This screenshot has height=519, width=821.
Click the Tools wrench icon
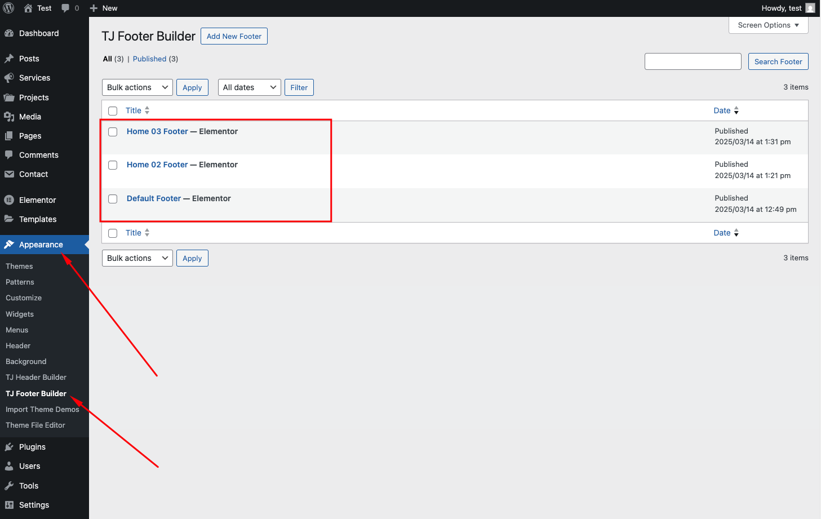coord(9,486)
